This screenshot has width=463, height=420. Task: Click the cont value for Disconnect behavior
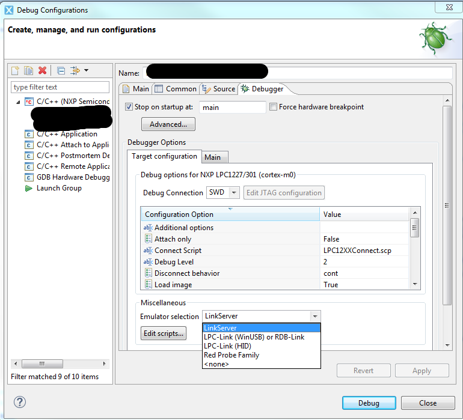coord(364,273)
